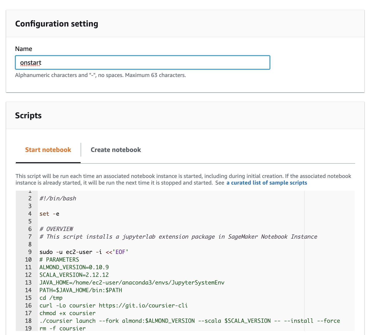Viewport: 372px width, 335px height.
Task: Click the PATH=$JAVA_HOME/bin:$PATH line
Action: click(x=81, y=290)
